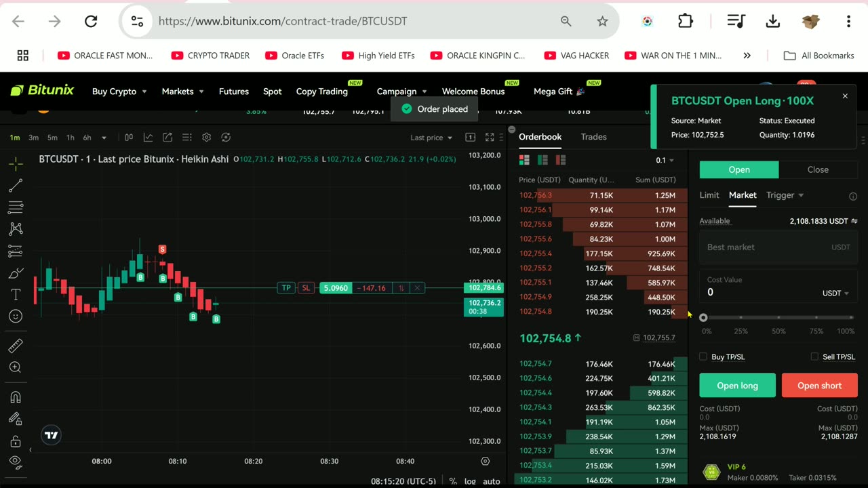Activate the chart zoom-in tool

16,367
